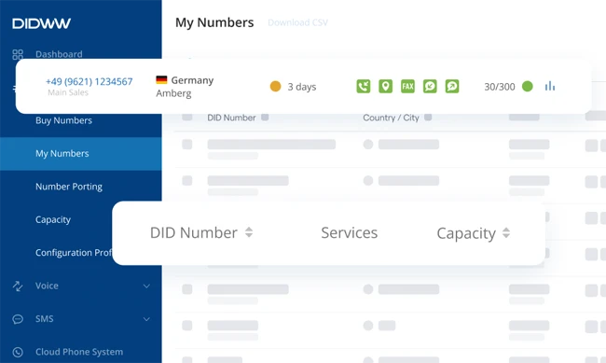606x363 pixels.
Task: Click the Download CSV link
Action: (298, 22)
